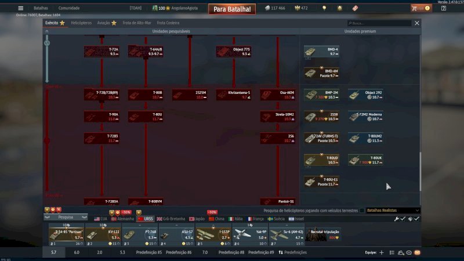Open the mail envelope icon

(417, 252)
